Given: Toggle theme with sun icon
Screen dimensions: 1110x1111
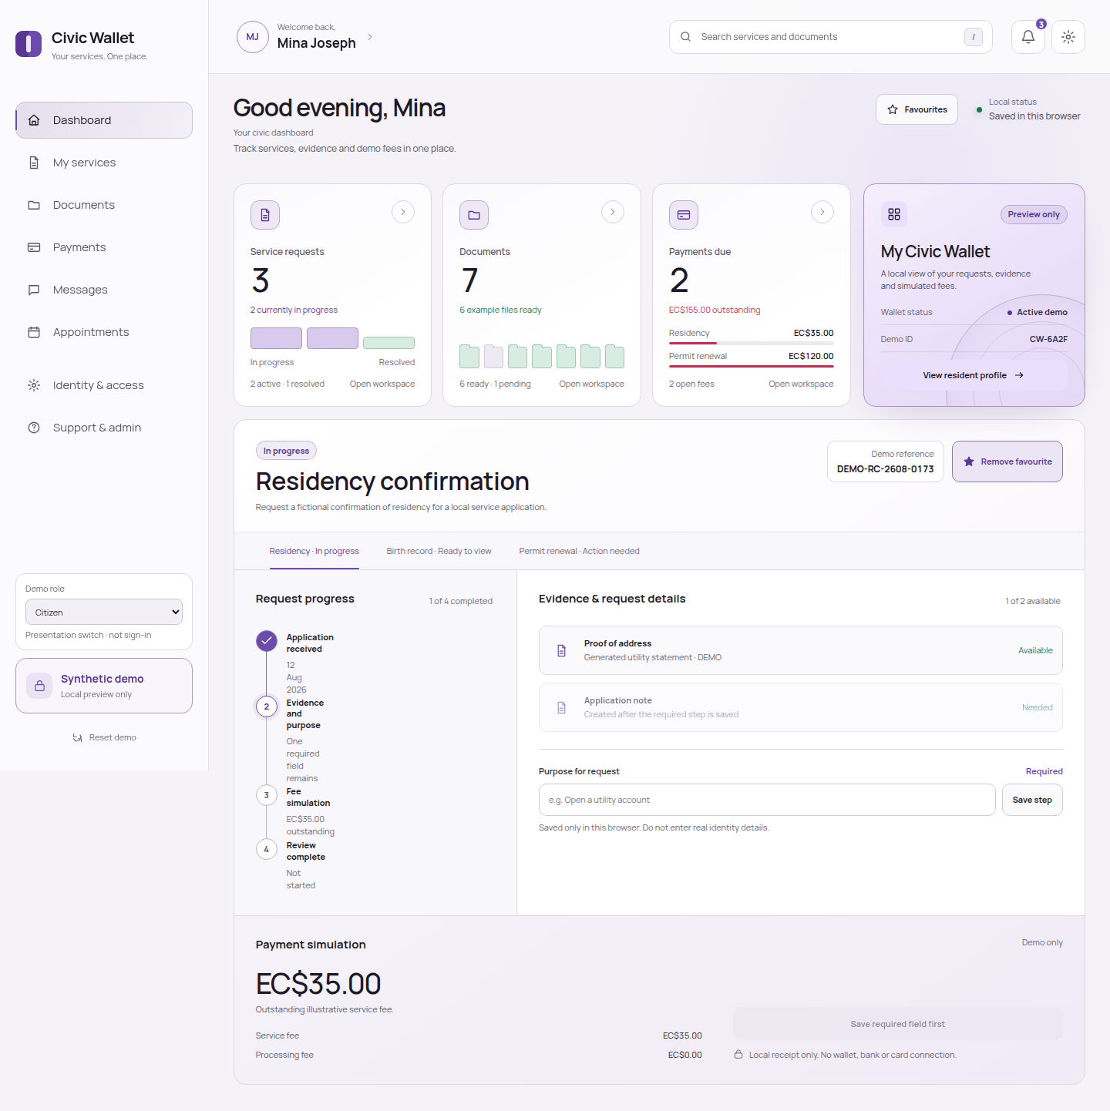Looking at the screenshot, I should (x=1068, y=37).
